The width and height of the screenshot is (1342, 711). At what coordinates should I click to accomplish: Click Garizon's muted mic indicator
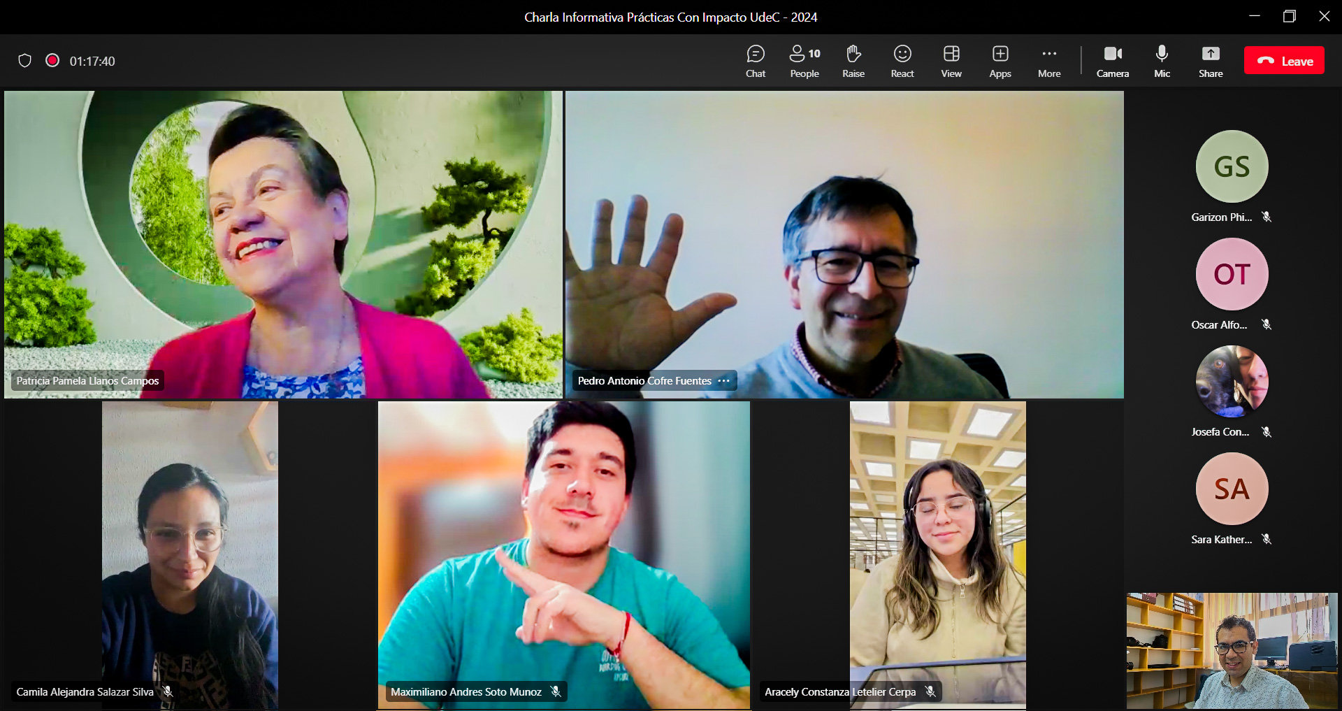(x=1267, y=217)
